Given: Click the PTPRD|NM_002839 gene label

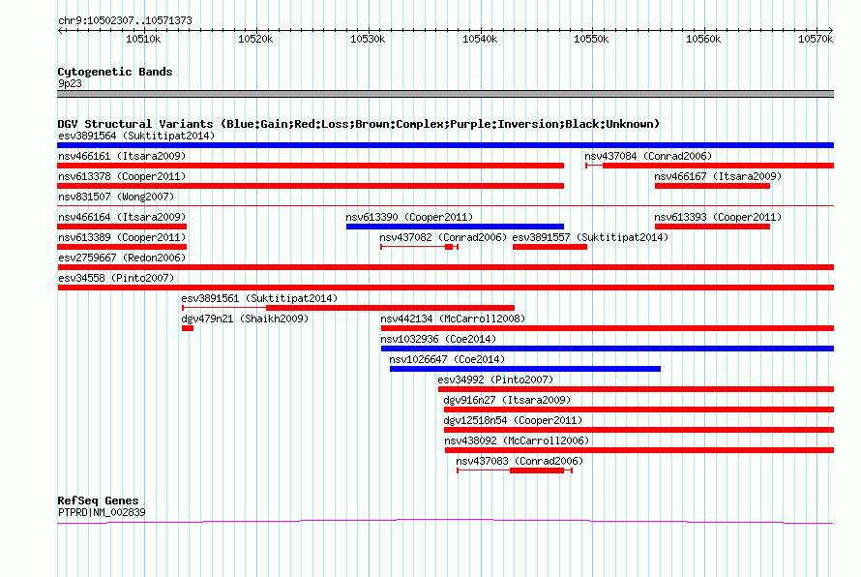Looking at the screenshot, I should click(102, 512).
